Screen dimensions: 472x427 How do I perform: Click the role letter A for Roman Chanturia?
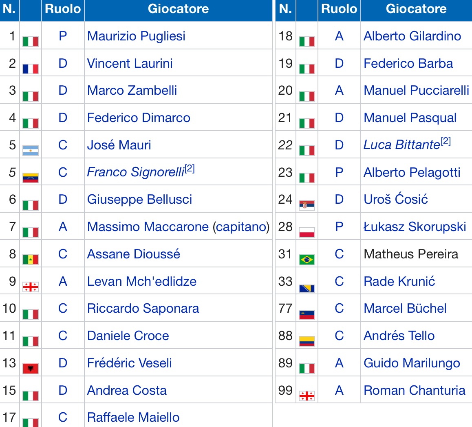[339, 390]
